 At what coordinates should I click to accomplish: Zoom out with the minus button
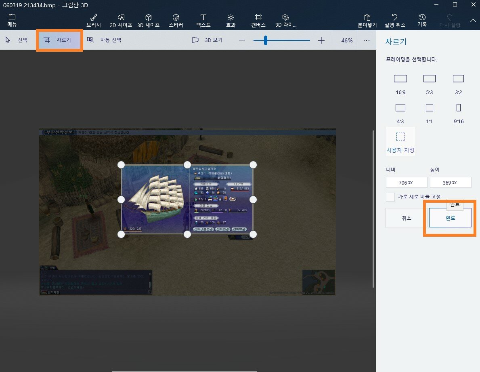click(242, 40)
